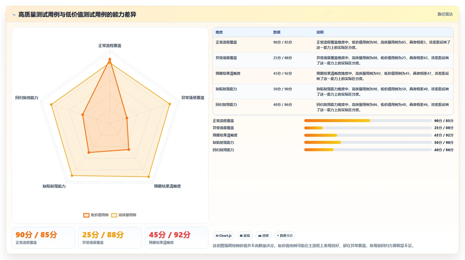Click the 高质量用例 point on 缺陷复现能力 axis
Viewport: 465px width, 260px height.
[x=72, y=176]
